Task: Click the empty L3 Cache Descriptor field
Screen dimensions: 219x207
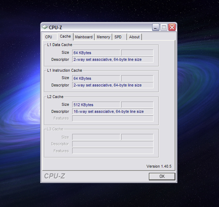Action: (x=113, y=144)
